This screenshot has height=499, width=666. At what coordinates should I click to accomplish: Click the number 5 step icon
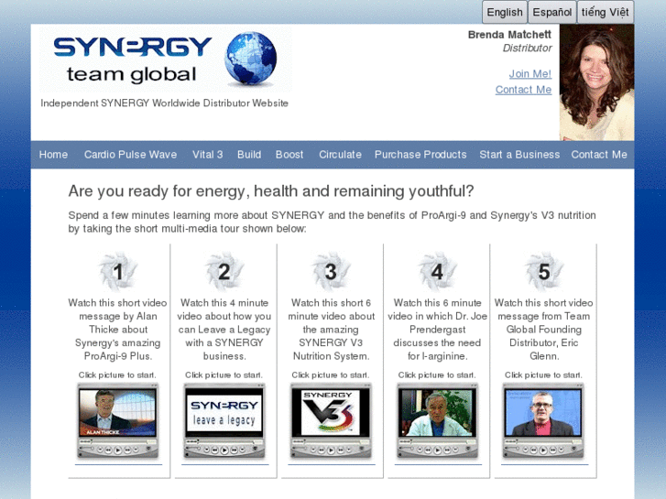pos(544,272)
